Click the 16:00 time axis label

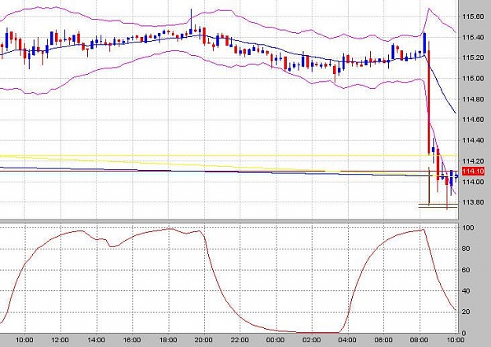click(132, 340)
